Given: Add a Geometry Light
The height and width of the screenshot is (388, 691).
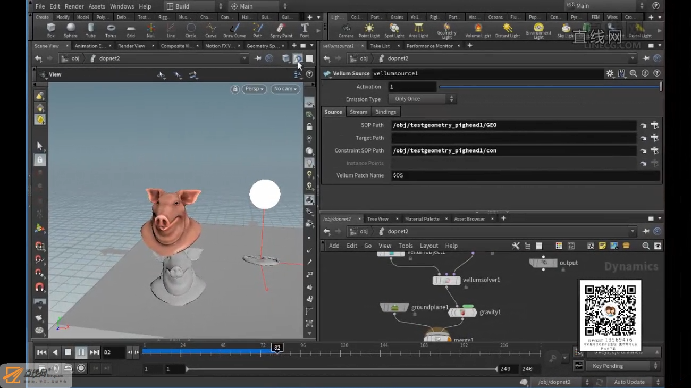Looking at the screenshot, I should (446, 31).
